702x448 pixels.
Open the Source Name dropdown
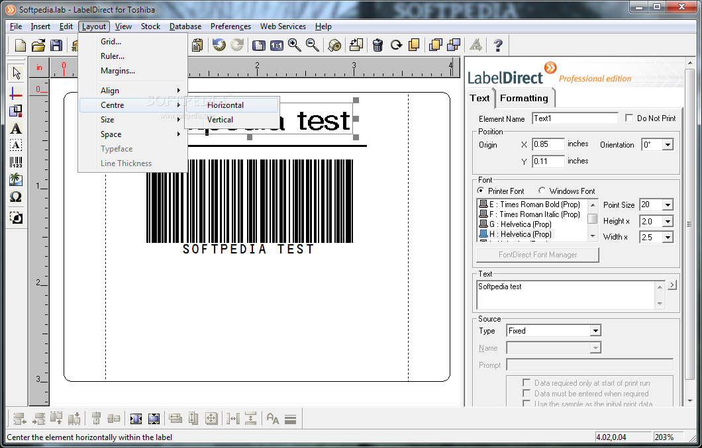click(595, 348)
